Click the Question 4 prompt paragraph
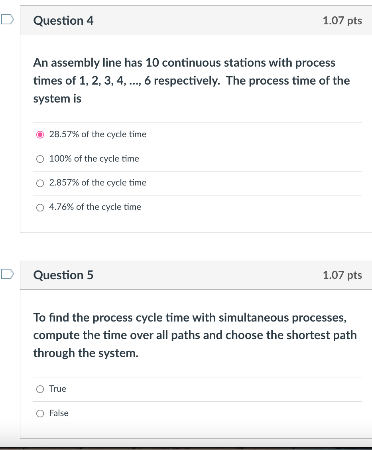This screenshot has height=450, width=372. [191, 80]
